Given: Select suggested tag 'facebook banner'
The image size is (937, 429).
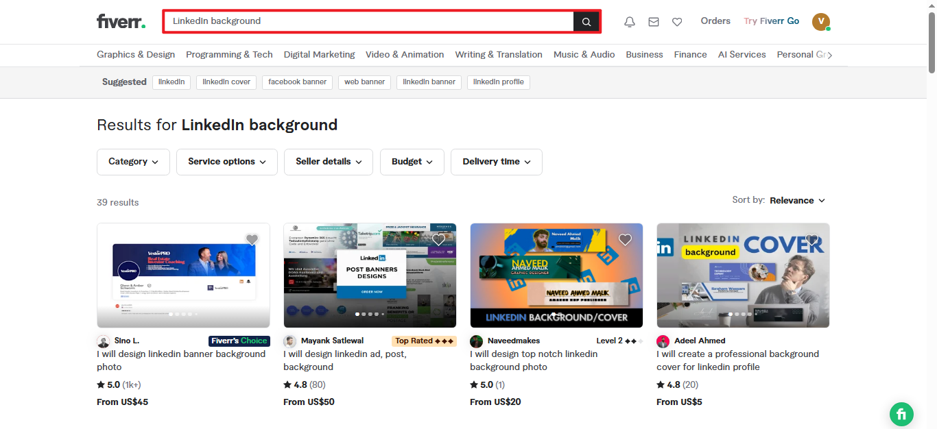Looking at the screenshot, I should (x=297, y=82).
